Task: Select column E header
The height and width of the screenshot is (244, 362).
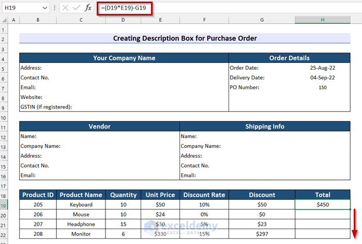Action: pos(160,20)
